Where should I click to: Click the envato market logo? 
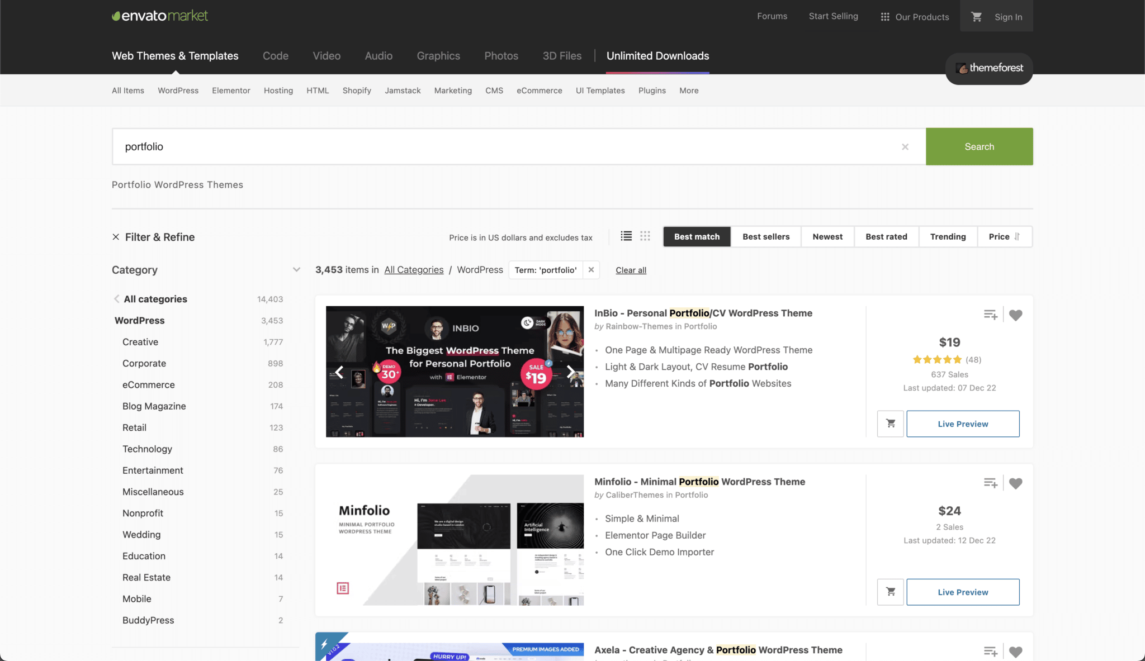159,15
